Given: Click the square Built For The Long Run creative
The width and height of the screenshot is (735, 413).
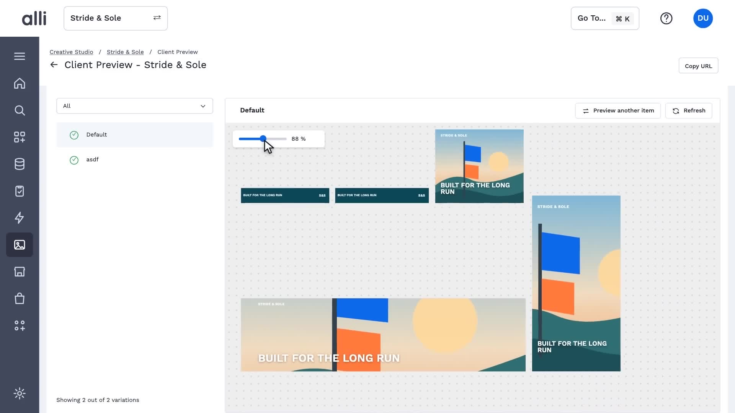Looking at the screenshot, I should (479, 166).
